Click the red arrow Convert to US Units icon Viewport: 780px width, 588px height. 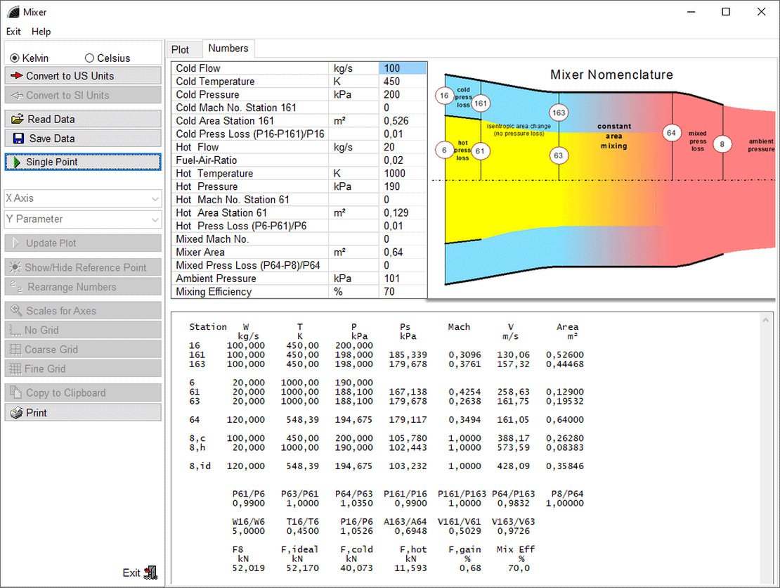18,76
